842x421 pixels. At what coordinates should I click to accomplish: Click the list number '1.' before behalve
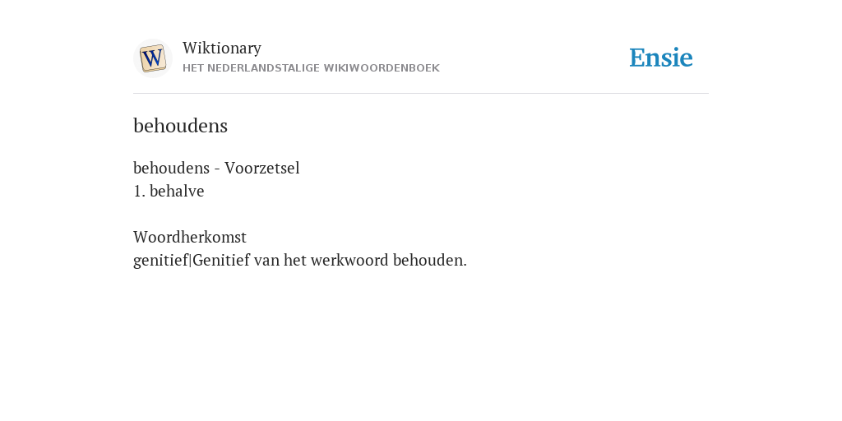tap(139, 191)
